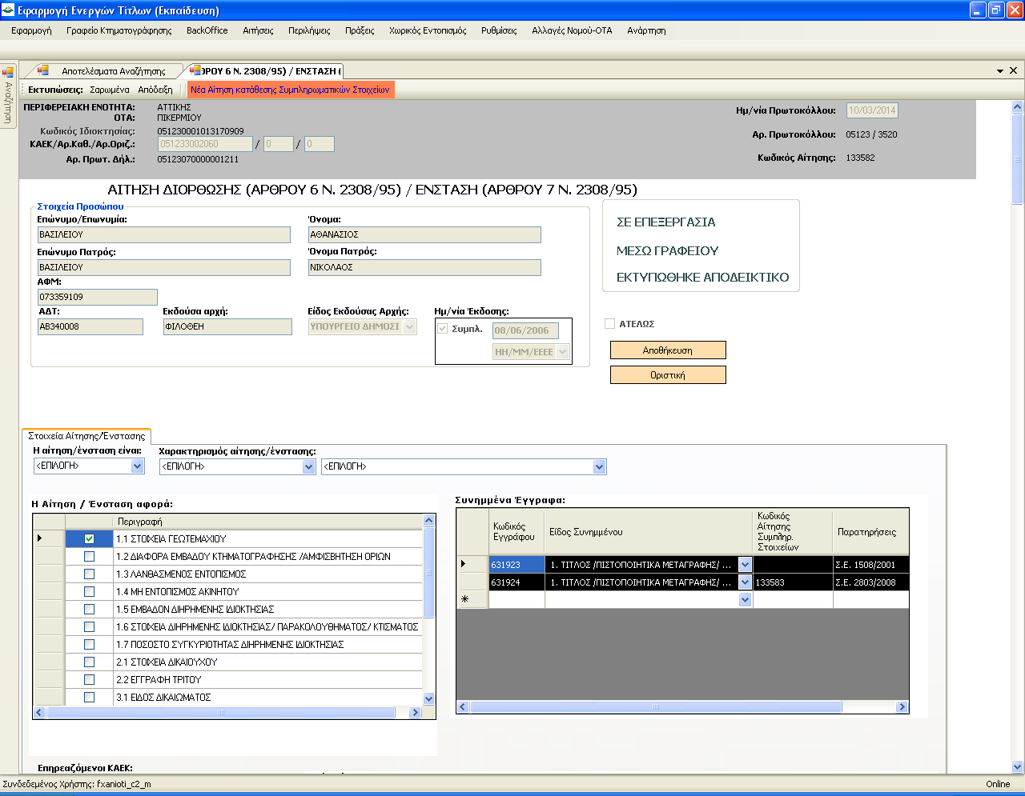Screen dimensions: 1025x796
Task: Open the first Χαρακτηρισμός αίτησης/ένστασης dropdown
Action: coord(308,466)
